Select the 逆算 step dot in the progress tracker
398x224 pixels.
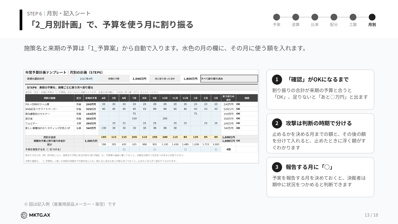[296, 17]
